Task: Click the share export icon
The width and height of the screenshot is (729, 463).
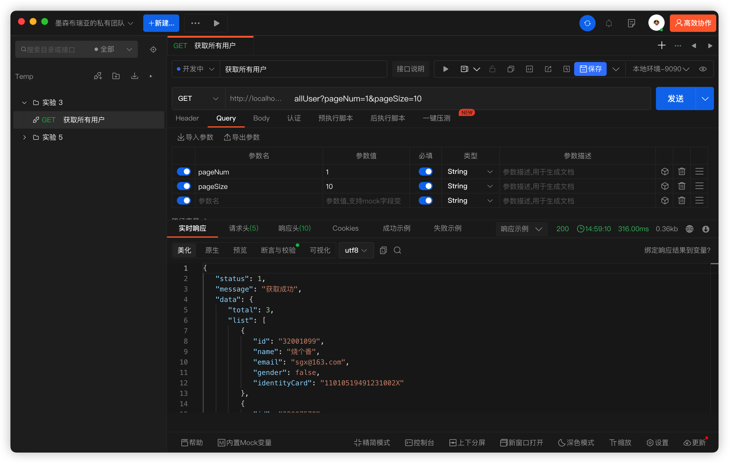Action: pos(548,69)
